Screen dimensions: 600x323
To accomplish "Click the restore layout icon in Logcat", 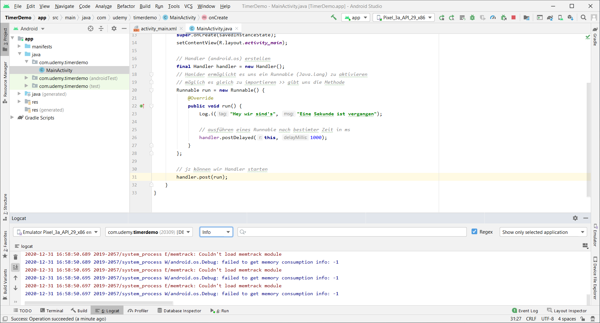I will coord(585,246).
